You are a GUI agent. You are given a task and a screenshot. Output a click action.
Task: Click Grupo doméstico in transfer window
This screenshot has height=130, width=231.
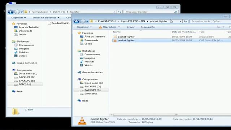[27, 63]
